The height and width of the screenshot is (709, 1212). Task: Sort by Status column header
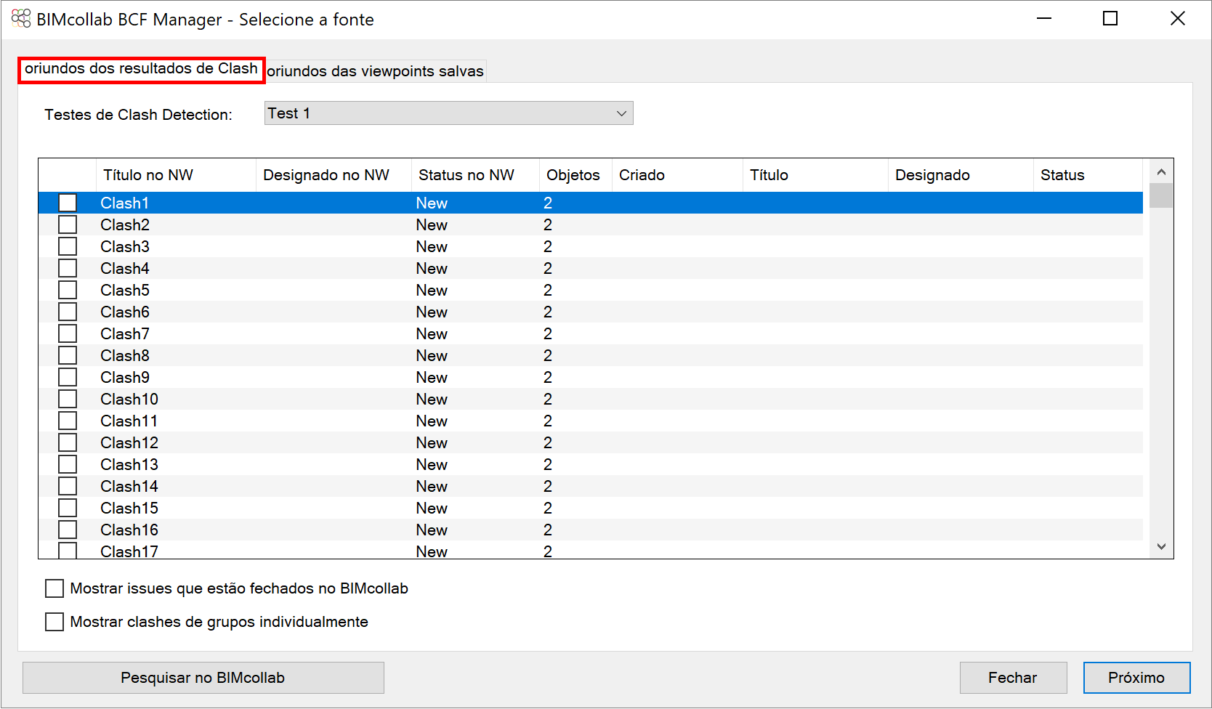pyautogui.click(x=1088, y=175)
